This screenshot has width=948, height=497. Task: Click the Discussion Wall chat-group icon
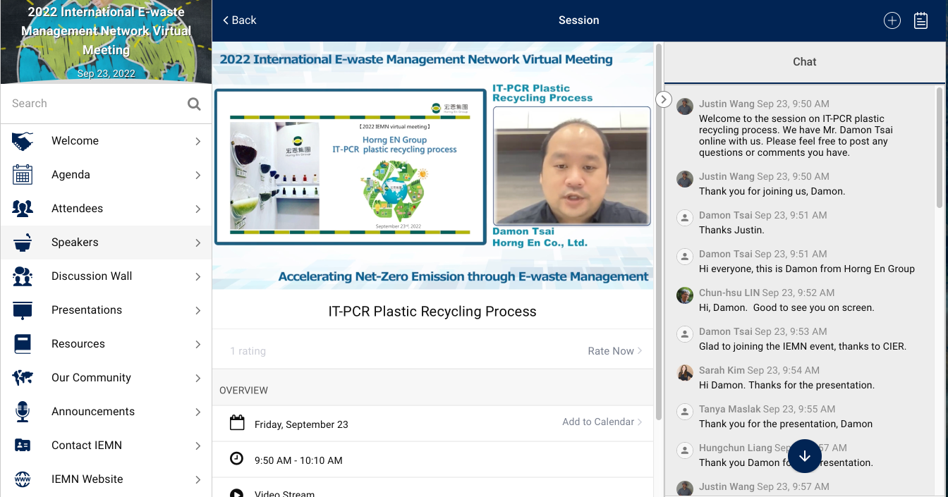tap(23, 276)
